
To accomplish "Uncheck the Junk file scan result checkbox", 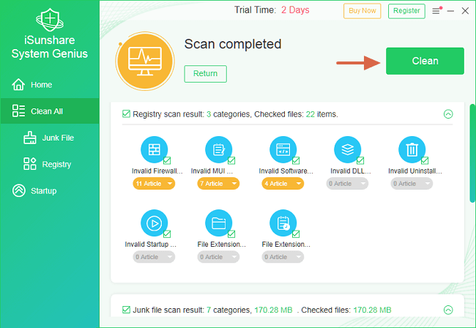I will [x=126, y=310].
